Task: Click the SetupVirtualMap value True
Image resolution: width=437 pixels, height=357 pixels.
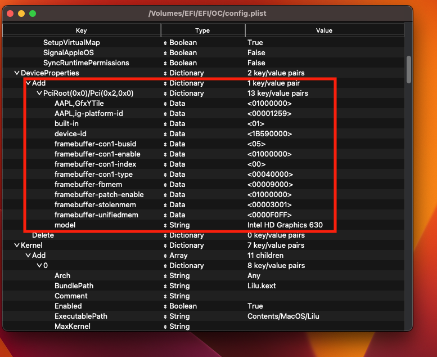Action: [255, 42]
